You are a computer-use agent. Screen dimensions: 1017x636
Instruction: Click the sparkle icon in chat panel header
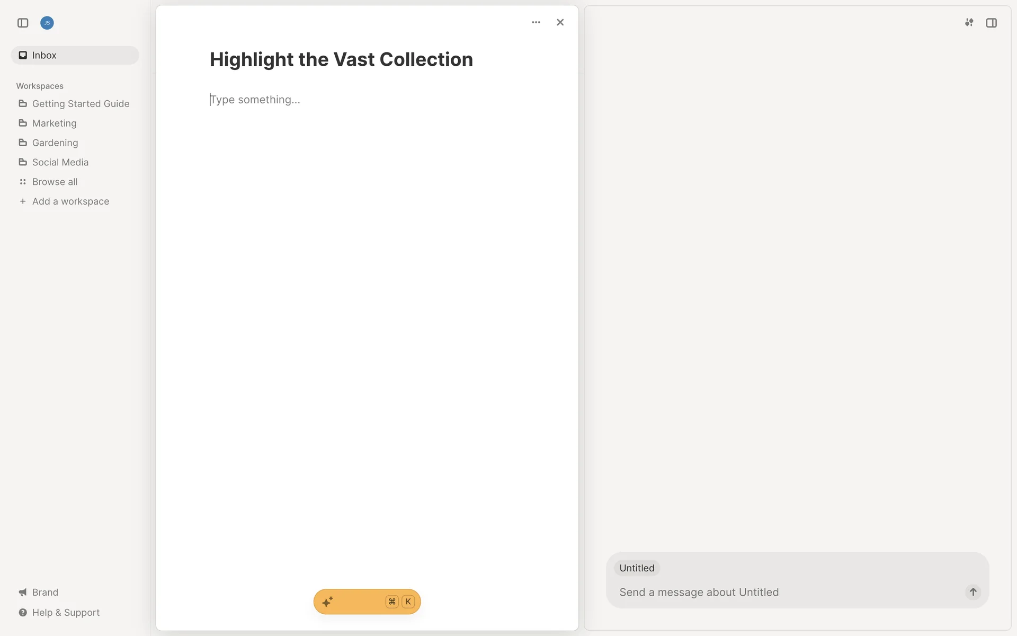coord(969,23)
